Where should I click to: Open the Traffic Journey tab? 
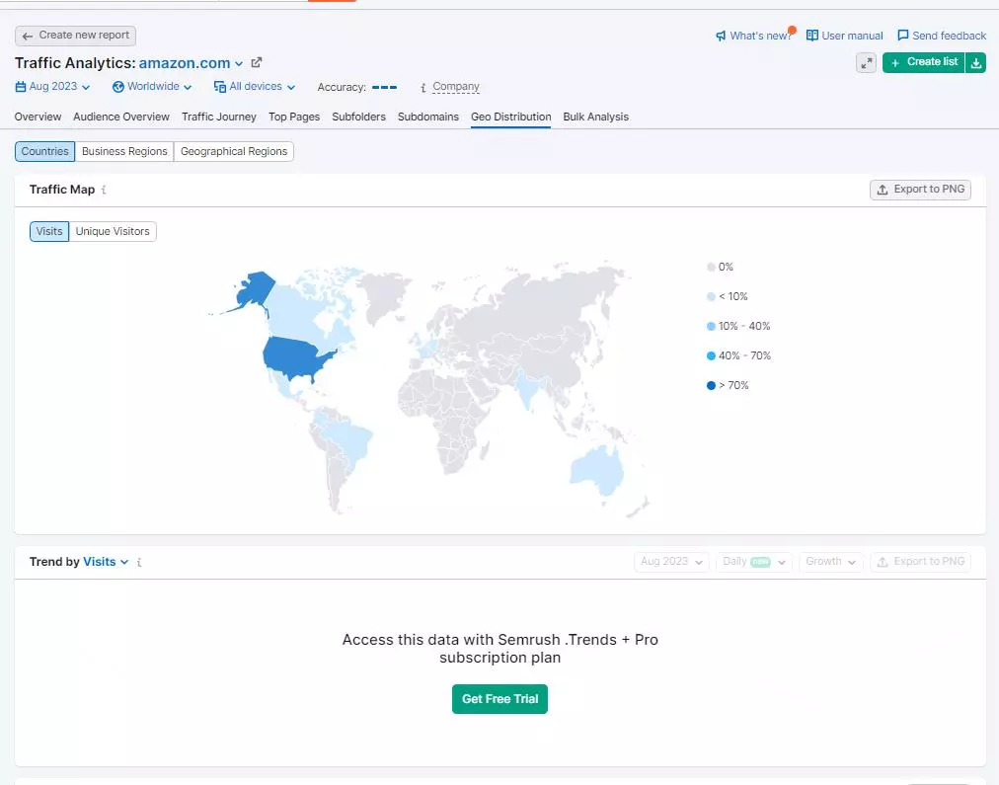click(218, 117)
